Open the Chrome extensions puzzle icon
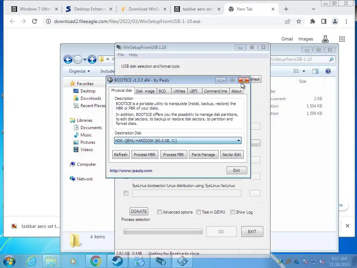 [313, 21]
